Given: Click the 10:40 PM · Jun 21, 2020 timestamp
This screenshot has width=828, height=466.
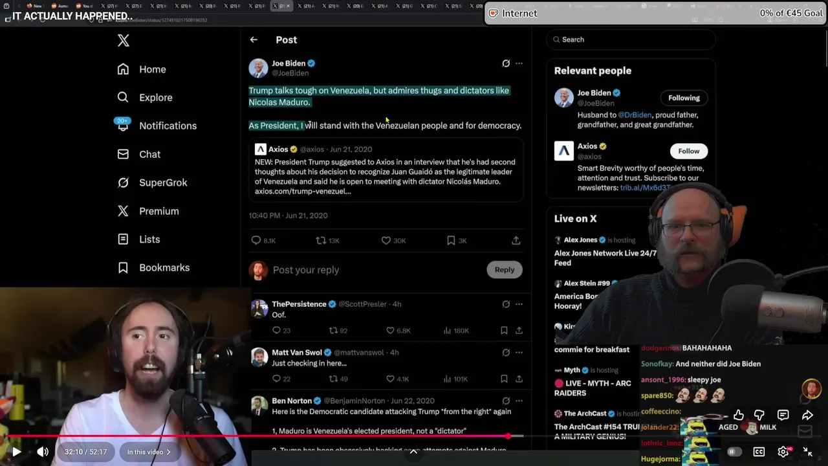Looking at the screenshot, I should [288, 216].
